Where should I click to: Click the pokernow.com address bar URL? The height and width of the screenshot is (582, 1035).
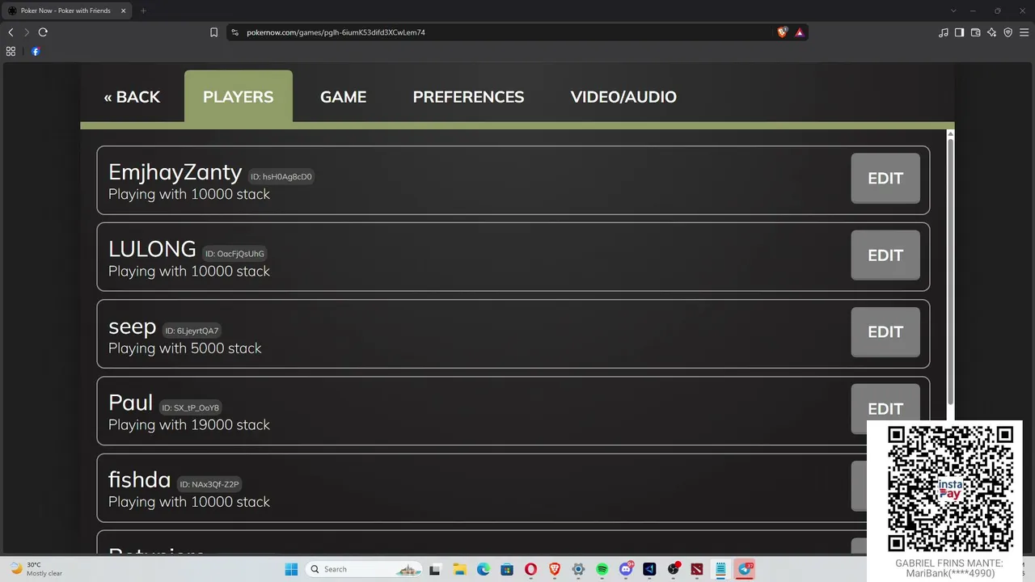tap(336, 32)
